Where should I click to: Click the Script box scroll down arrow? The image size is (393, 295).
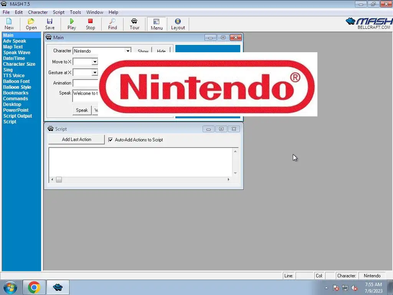235,173
